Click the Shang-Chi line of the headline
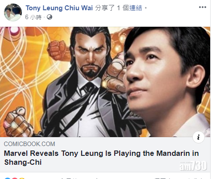216x179 pixels. [x=23, y=162]
